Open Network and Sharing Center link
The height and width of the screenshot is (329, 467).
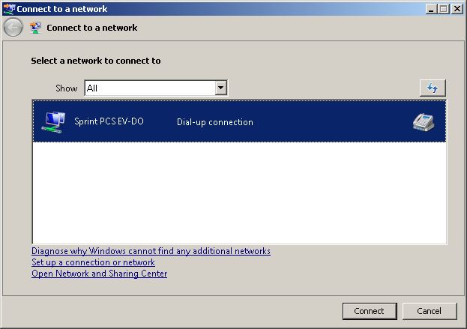(100, 274)
